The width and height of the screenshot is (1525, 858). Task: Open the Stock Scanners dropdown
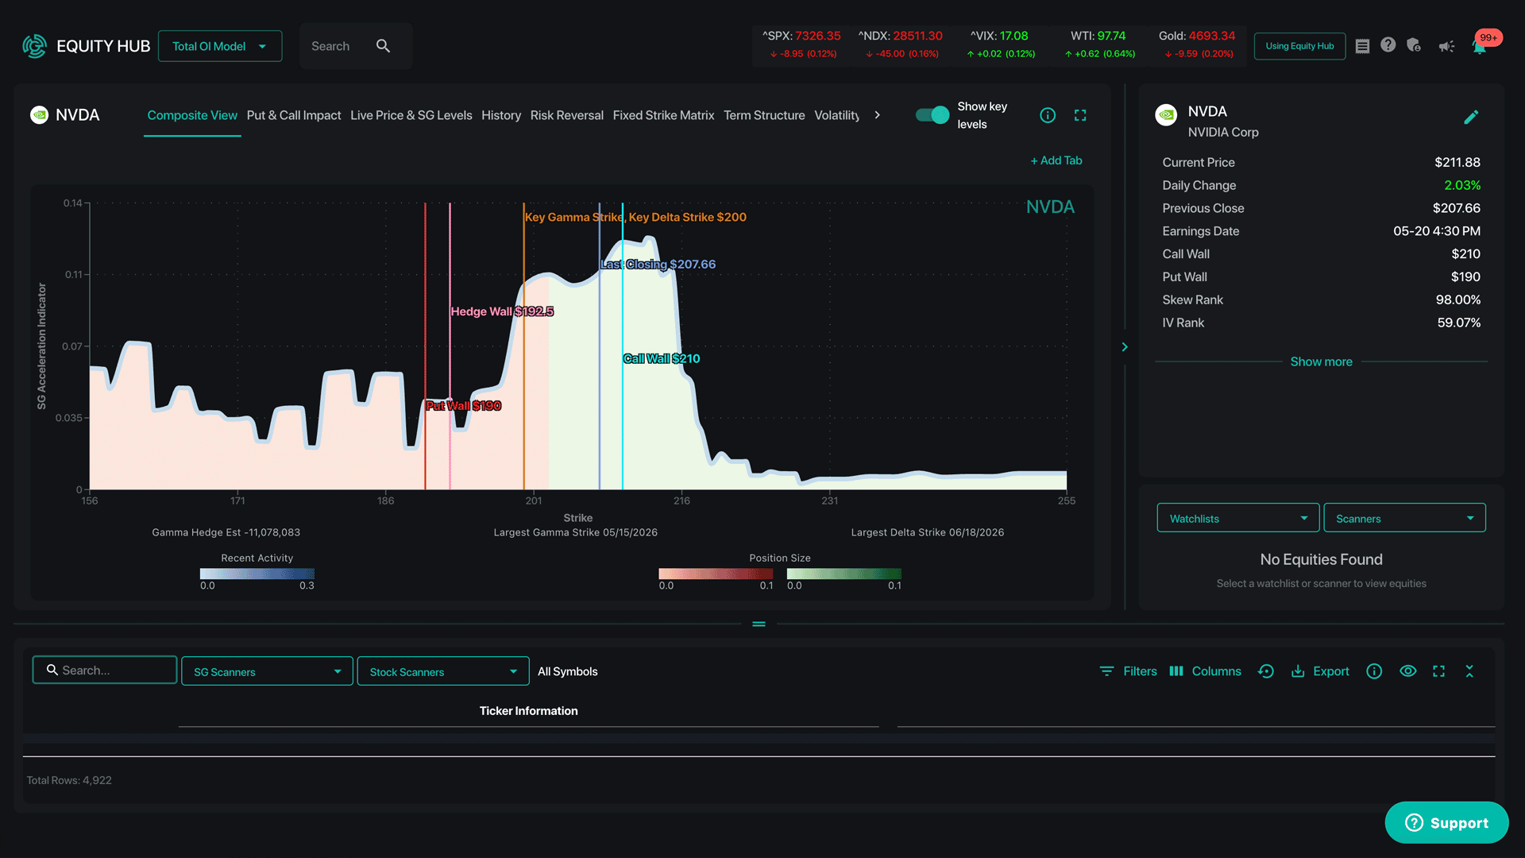[443, 671]
